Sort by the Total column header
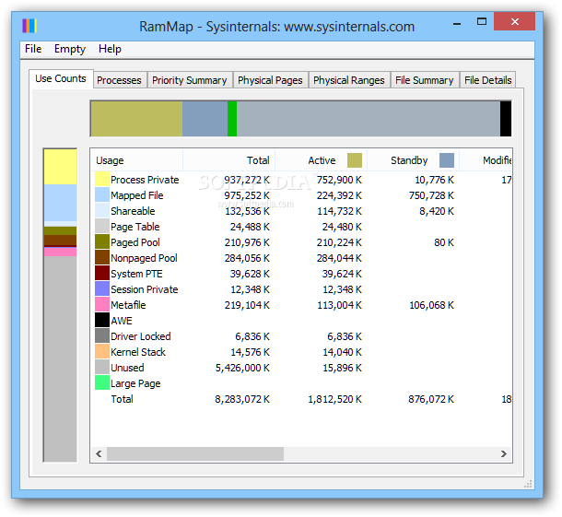Screen dimensions: 562x517 click(229, 160)
